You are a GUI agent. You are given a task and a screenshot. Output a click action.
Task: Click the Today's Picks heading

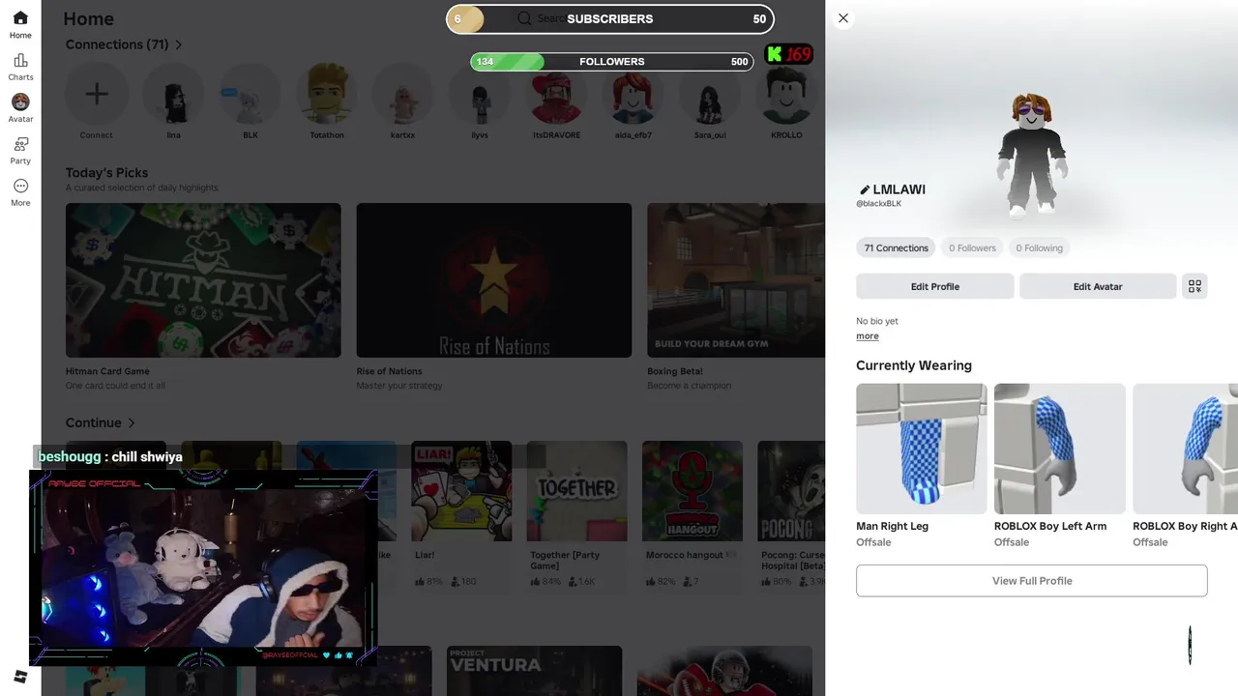point(106,173)
